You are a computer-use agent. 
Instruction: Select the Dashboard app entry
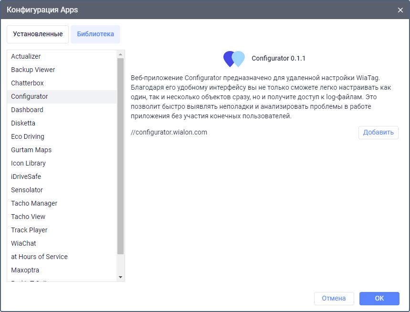[x=27, y=110]
